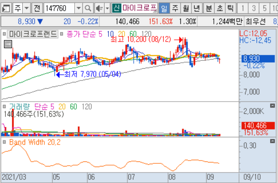Switch to the 분 minute chart tab
278x183 pixels.
[209, 8]
